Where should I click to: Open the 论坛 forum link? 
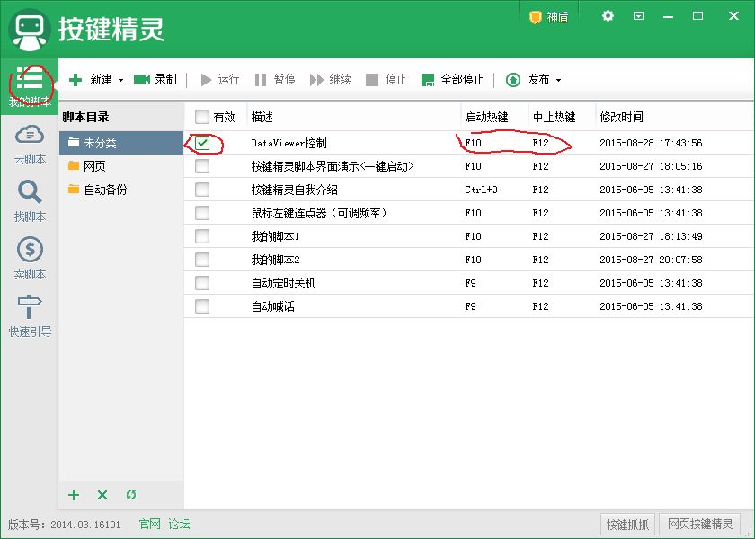click(179, 524)
